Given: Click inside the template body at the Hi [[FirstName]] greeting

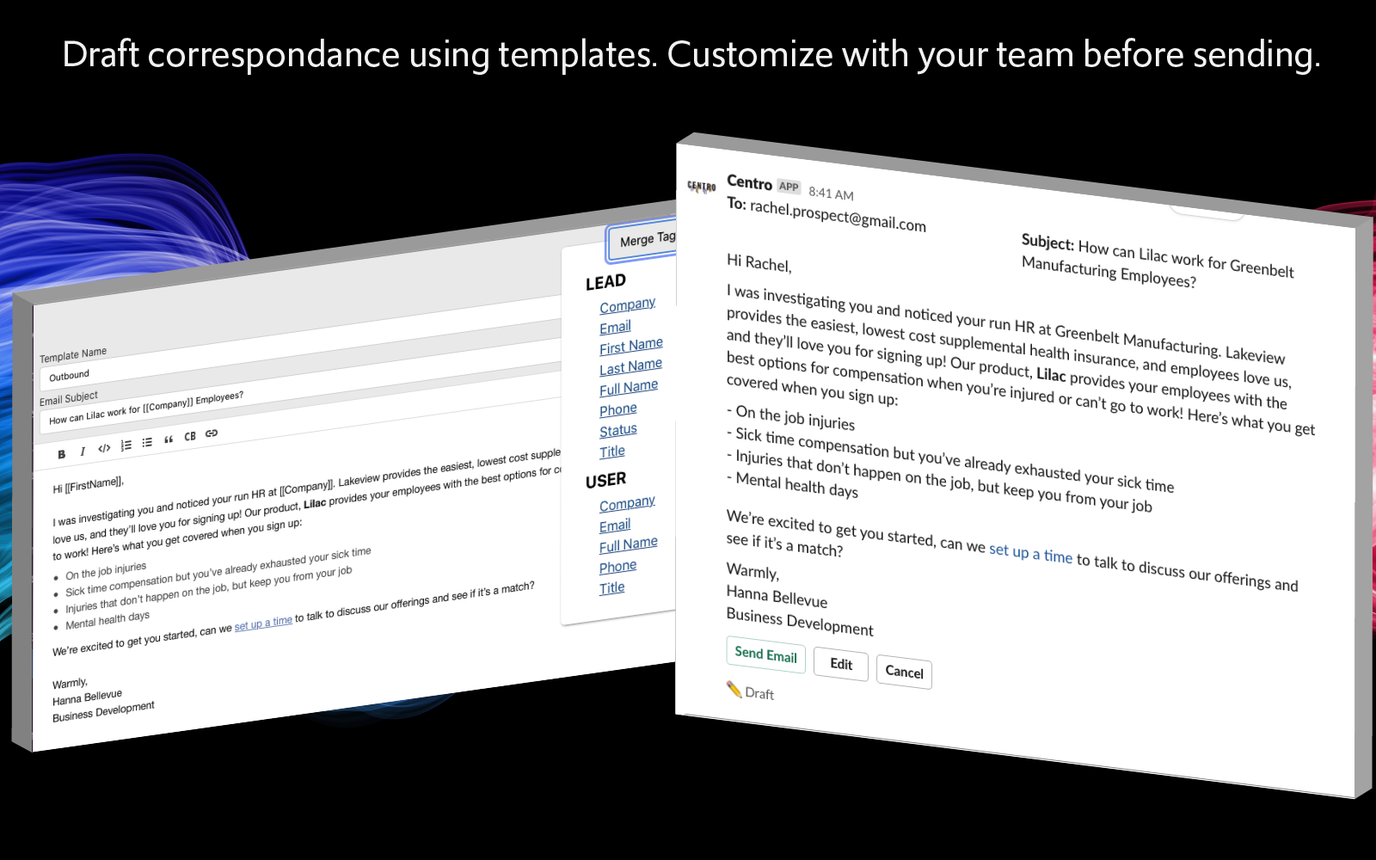Looking at the screenshot, I should [88, 485].
